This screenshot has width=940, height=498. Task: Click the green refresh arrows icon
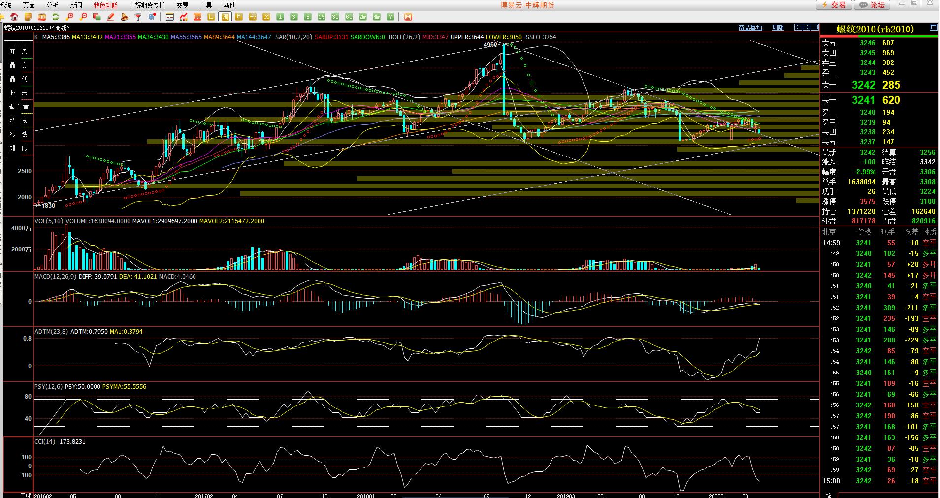coord(56,17)
